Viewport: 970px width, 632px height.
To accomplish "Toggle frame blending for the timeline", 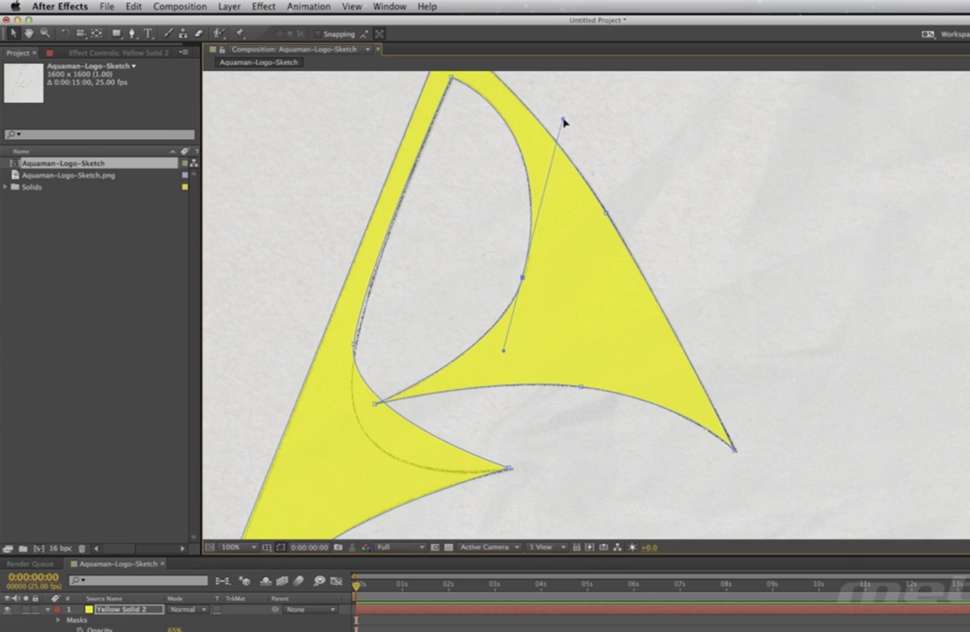I will click(282, 581).
